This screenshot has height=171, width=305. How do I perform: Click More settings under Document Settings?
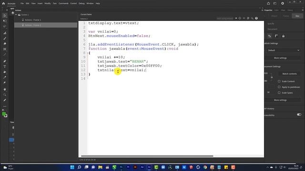(280, 100)
